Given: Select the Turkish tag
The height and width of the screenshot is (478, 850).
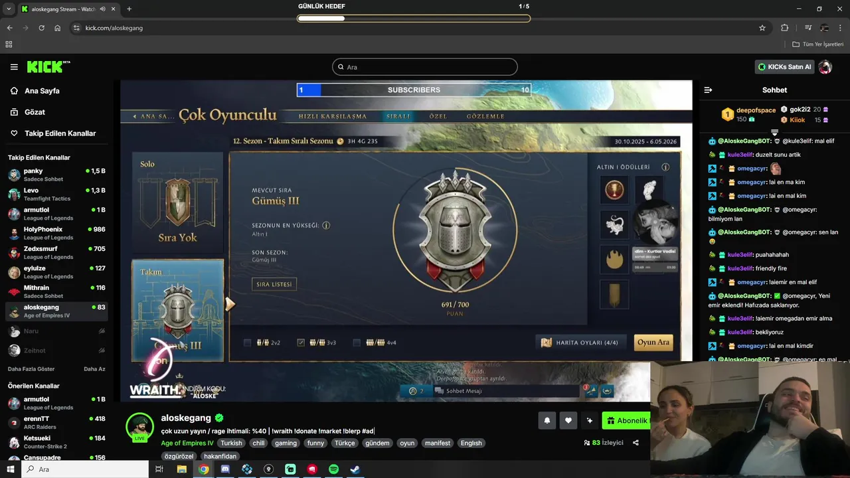Looking at the screenshot, I should click(232, 443).
